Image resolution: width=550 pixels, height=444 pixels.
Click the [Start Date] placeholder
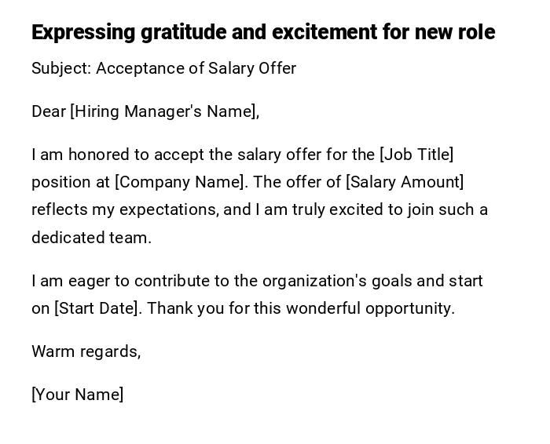point(98,308)
